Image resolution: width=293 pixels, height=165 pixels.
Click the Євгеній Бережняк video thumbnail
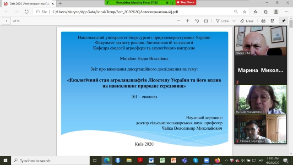(260, 129)
